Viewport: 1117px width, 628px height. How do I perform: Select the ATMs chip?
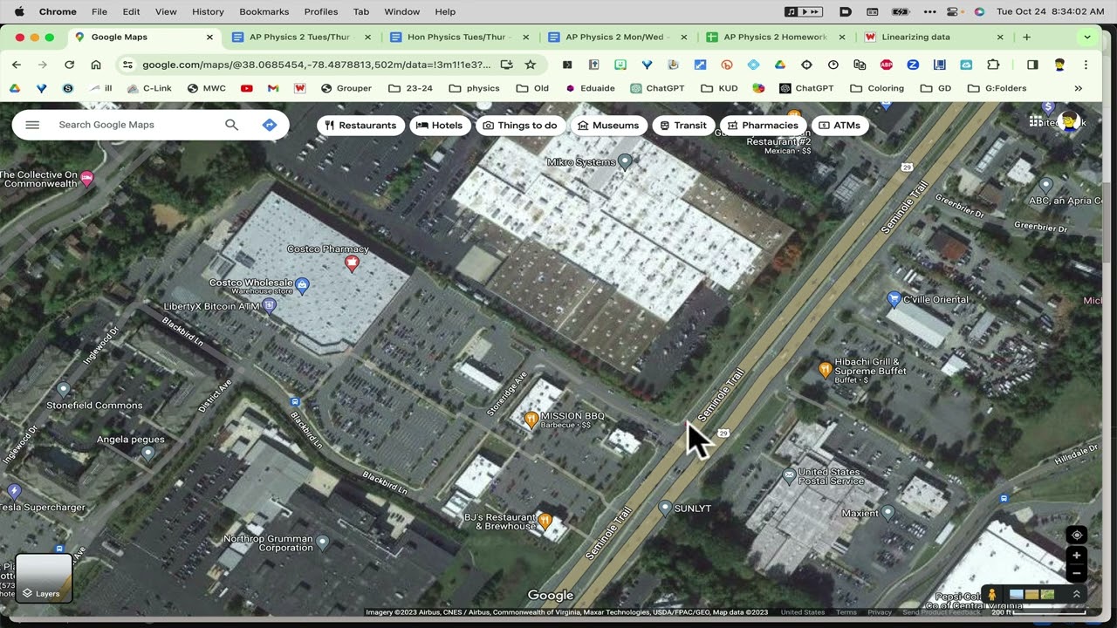(839, 126)
